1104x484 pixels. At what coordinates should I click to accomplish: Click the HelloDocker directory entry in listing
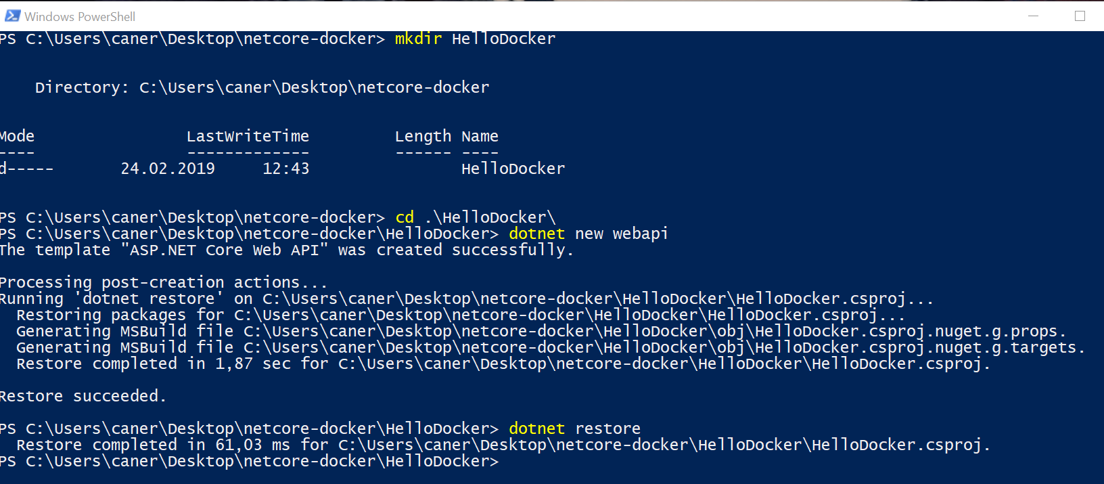click(513, 169)
